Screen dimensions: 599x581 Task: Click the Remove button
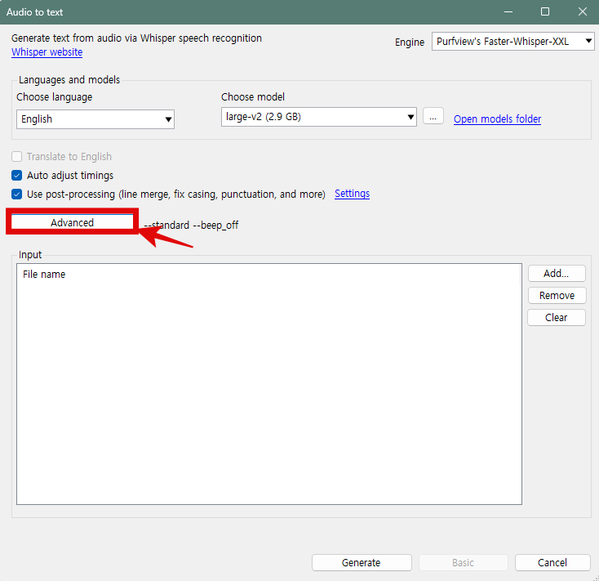coord(557,296)
